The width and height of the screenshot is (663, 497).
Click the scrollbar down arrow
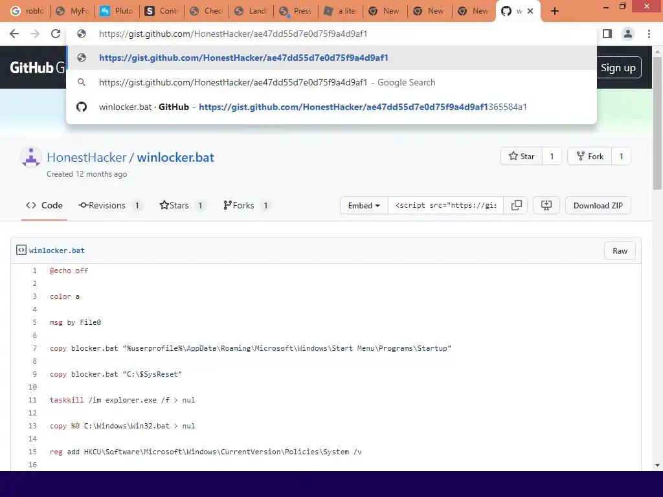pyautogui.click(x=657, y=465)
